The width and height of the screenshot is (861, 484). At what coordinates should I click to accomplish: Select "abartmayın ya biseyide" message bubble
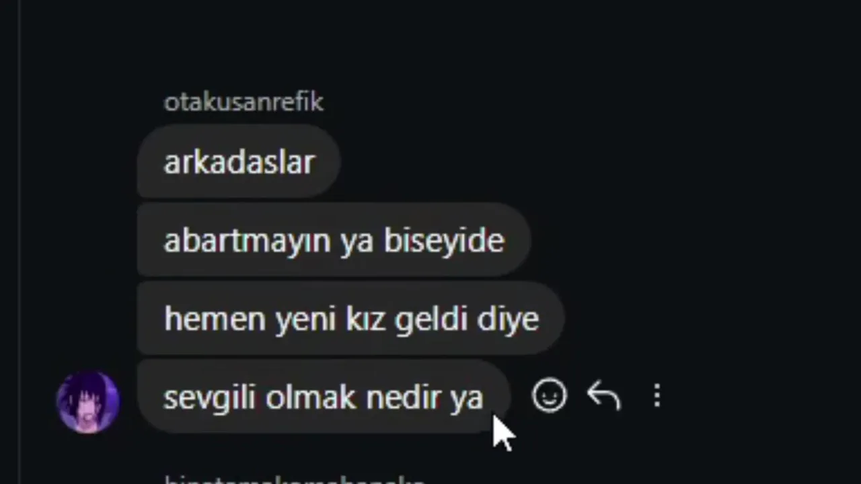point(334,240)
